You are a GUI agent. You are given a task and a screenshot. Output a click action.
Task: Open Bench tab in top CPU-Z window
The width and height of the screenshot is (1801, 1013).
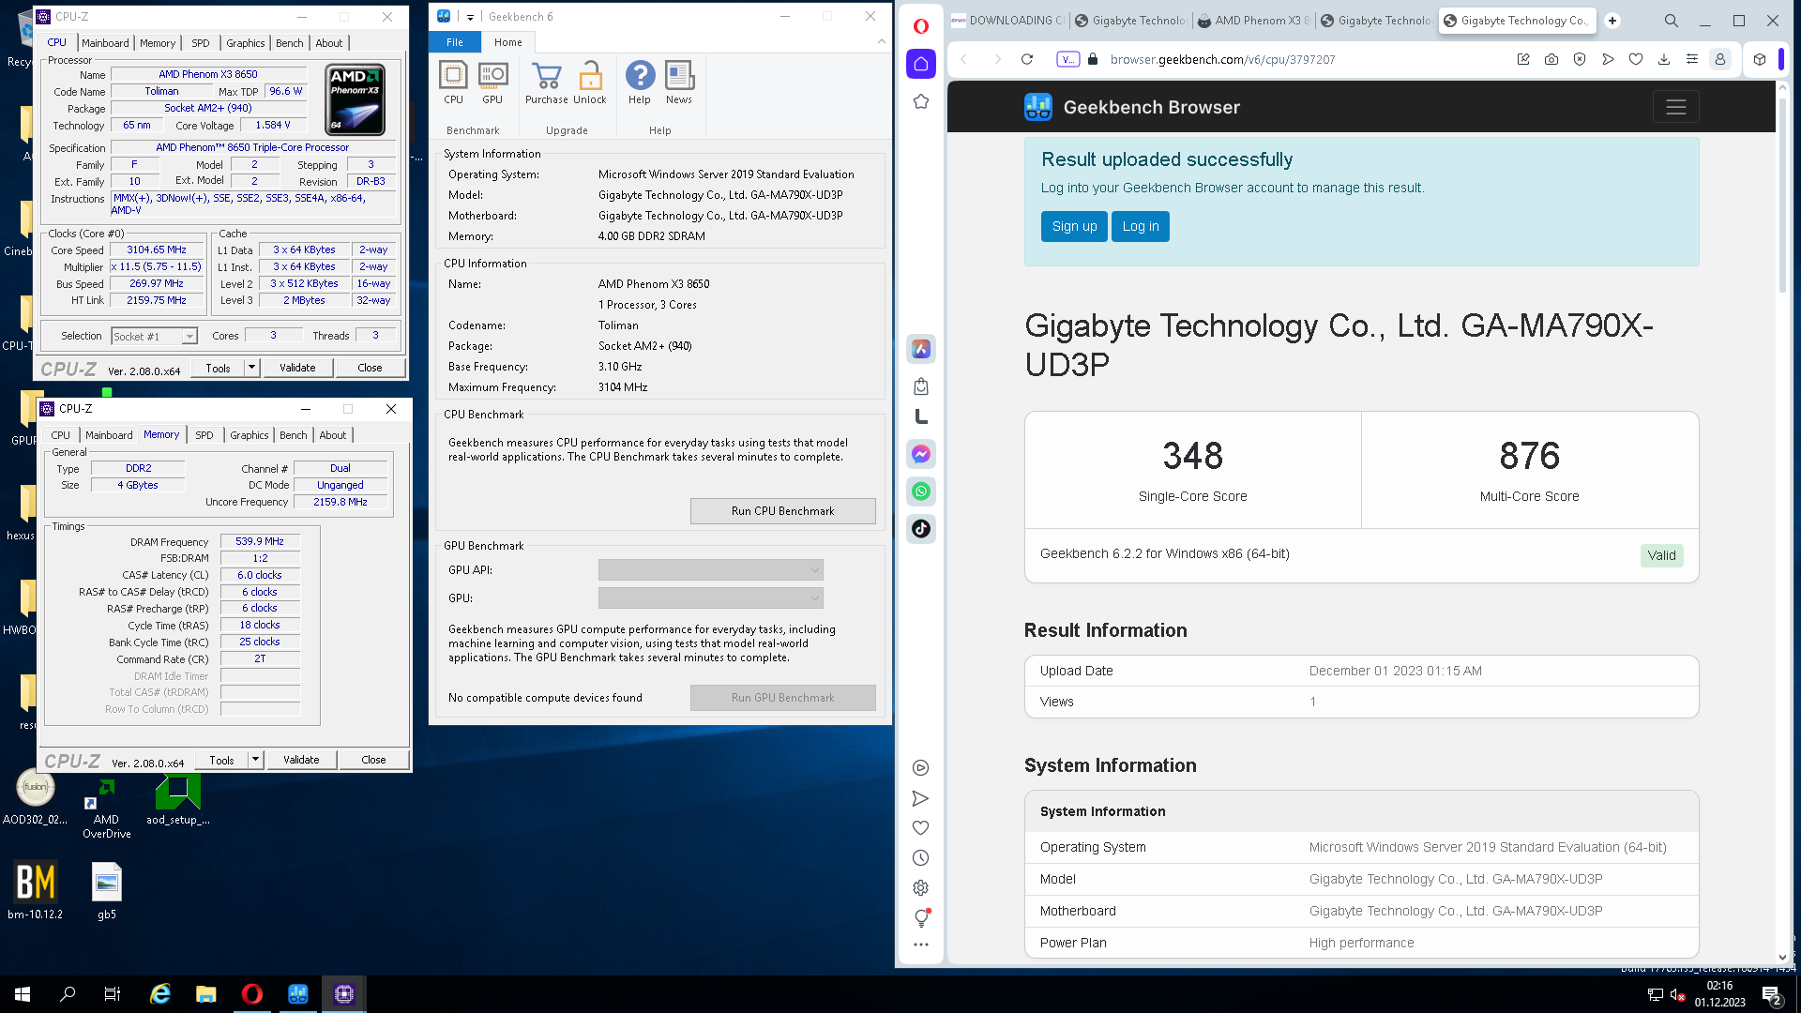pyautogui.click(x=290, y=43)
